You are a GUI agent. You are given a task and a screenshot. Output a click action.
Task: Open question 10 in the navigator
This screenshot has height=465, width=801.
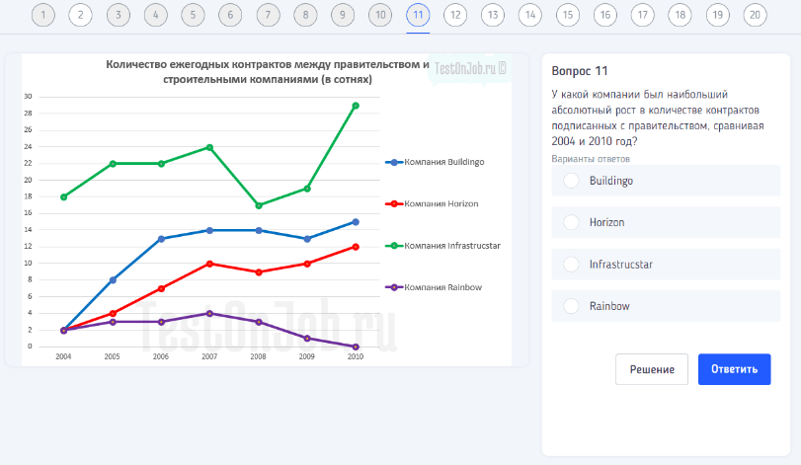(379, 15)
